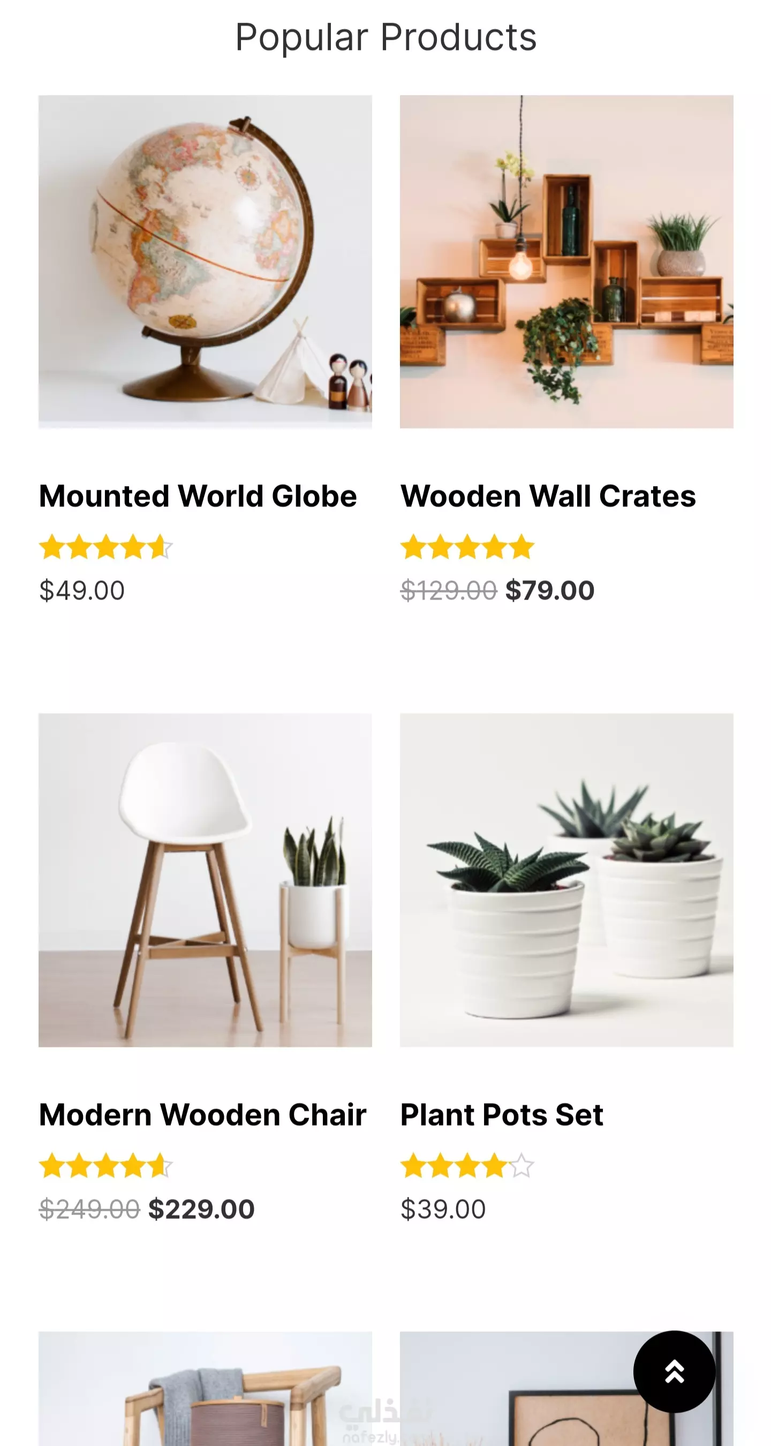Open the wooden bench product thumbnail at bottom
The image size is (771, 1446).
pos(205,1389)
